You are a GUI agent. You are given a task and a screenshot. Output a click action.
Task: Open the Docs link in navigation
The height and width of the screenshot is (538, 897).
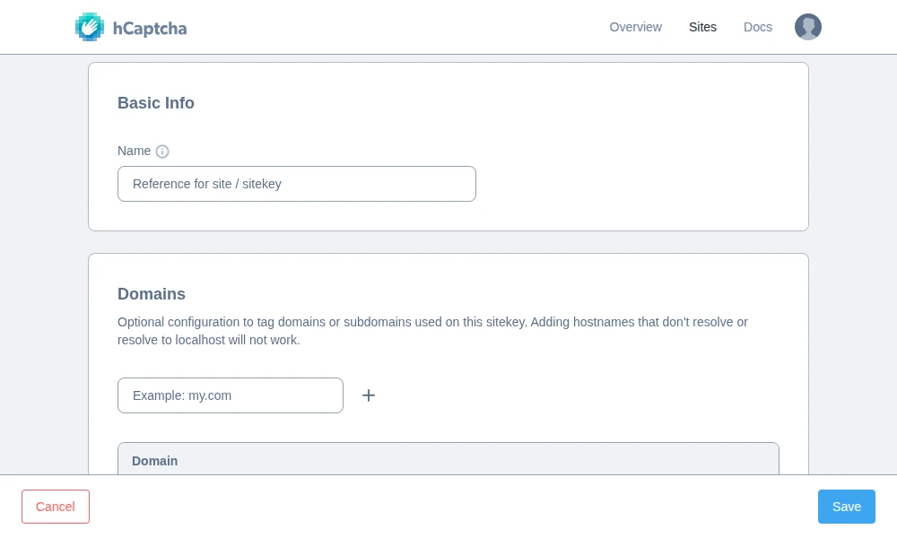757,27
